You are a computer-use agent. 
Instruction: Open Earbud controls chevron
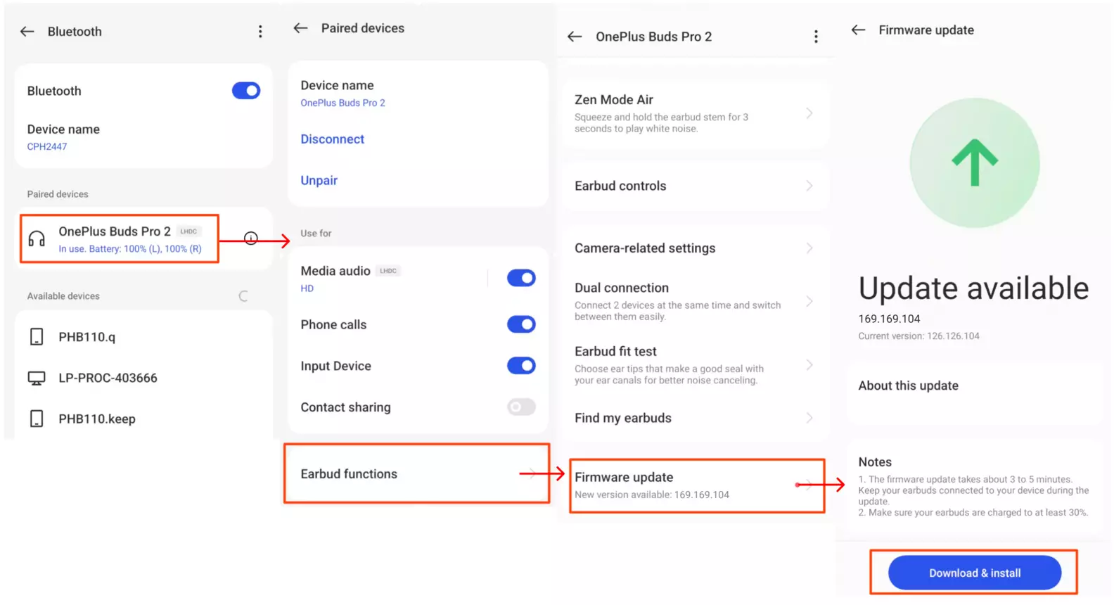coord(809,186)
